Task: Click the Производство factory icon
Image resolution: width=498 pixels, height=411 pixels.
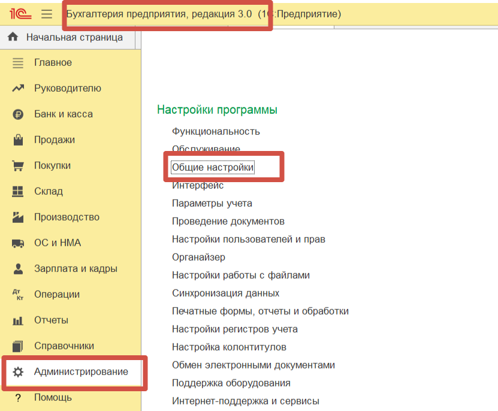Action: point(18,217)
